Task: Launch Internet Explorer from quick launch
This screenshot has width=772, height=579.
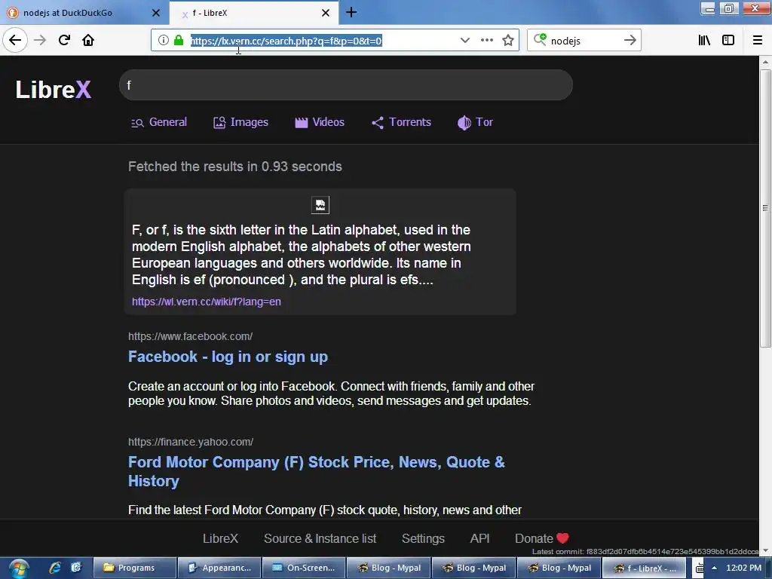Action: click(x=54, y=568)
